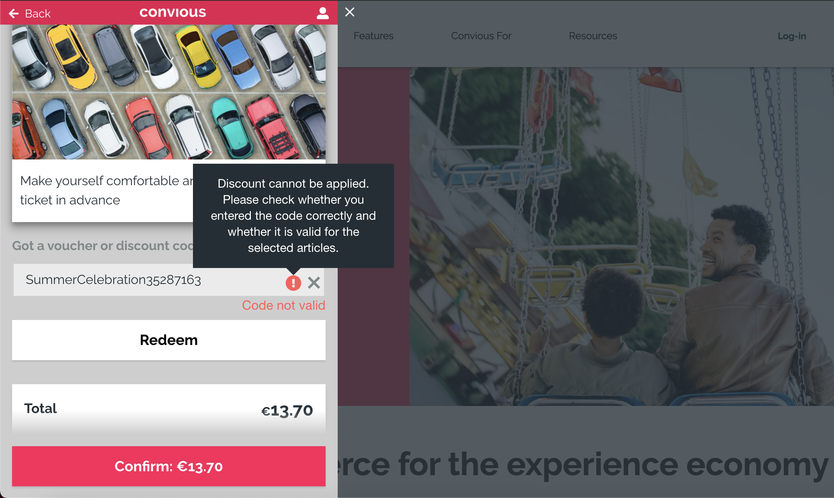Open the user account profile icon

(322, 13)
